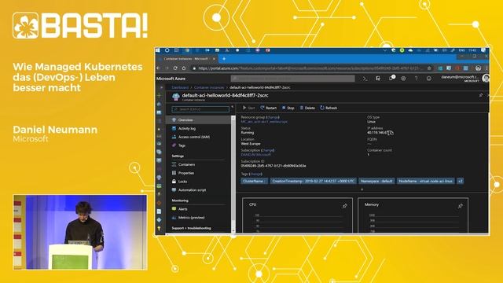Change the resource group link

click(x=273, y=117)
